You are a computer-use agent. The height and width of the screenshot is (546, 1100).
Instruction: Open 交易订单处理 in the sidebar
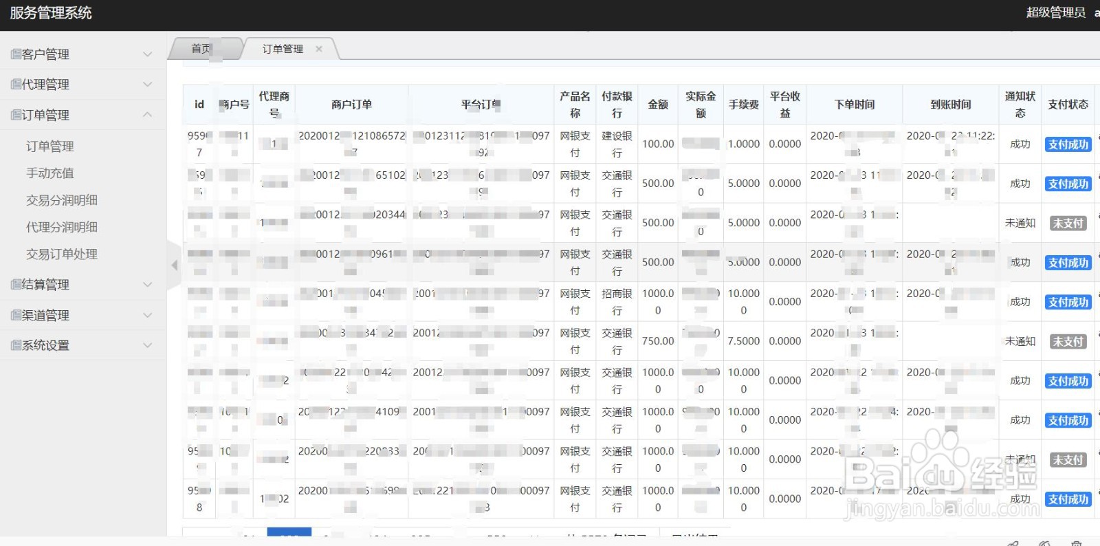click(x=62, y=254)
